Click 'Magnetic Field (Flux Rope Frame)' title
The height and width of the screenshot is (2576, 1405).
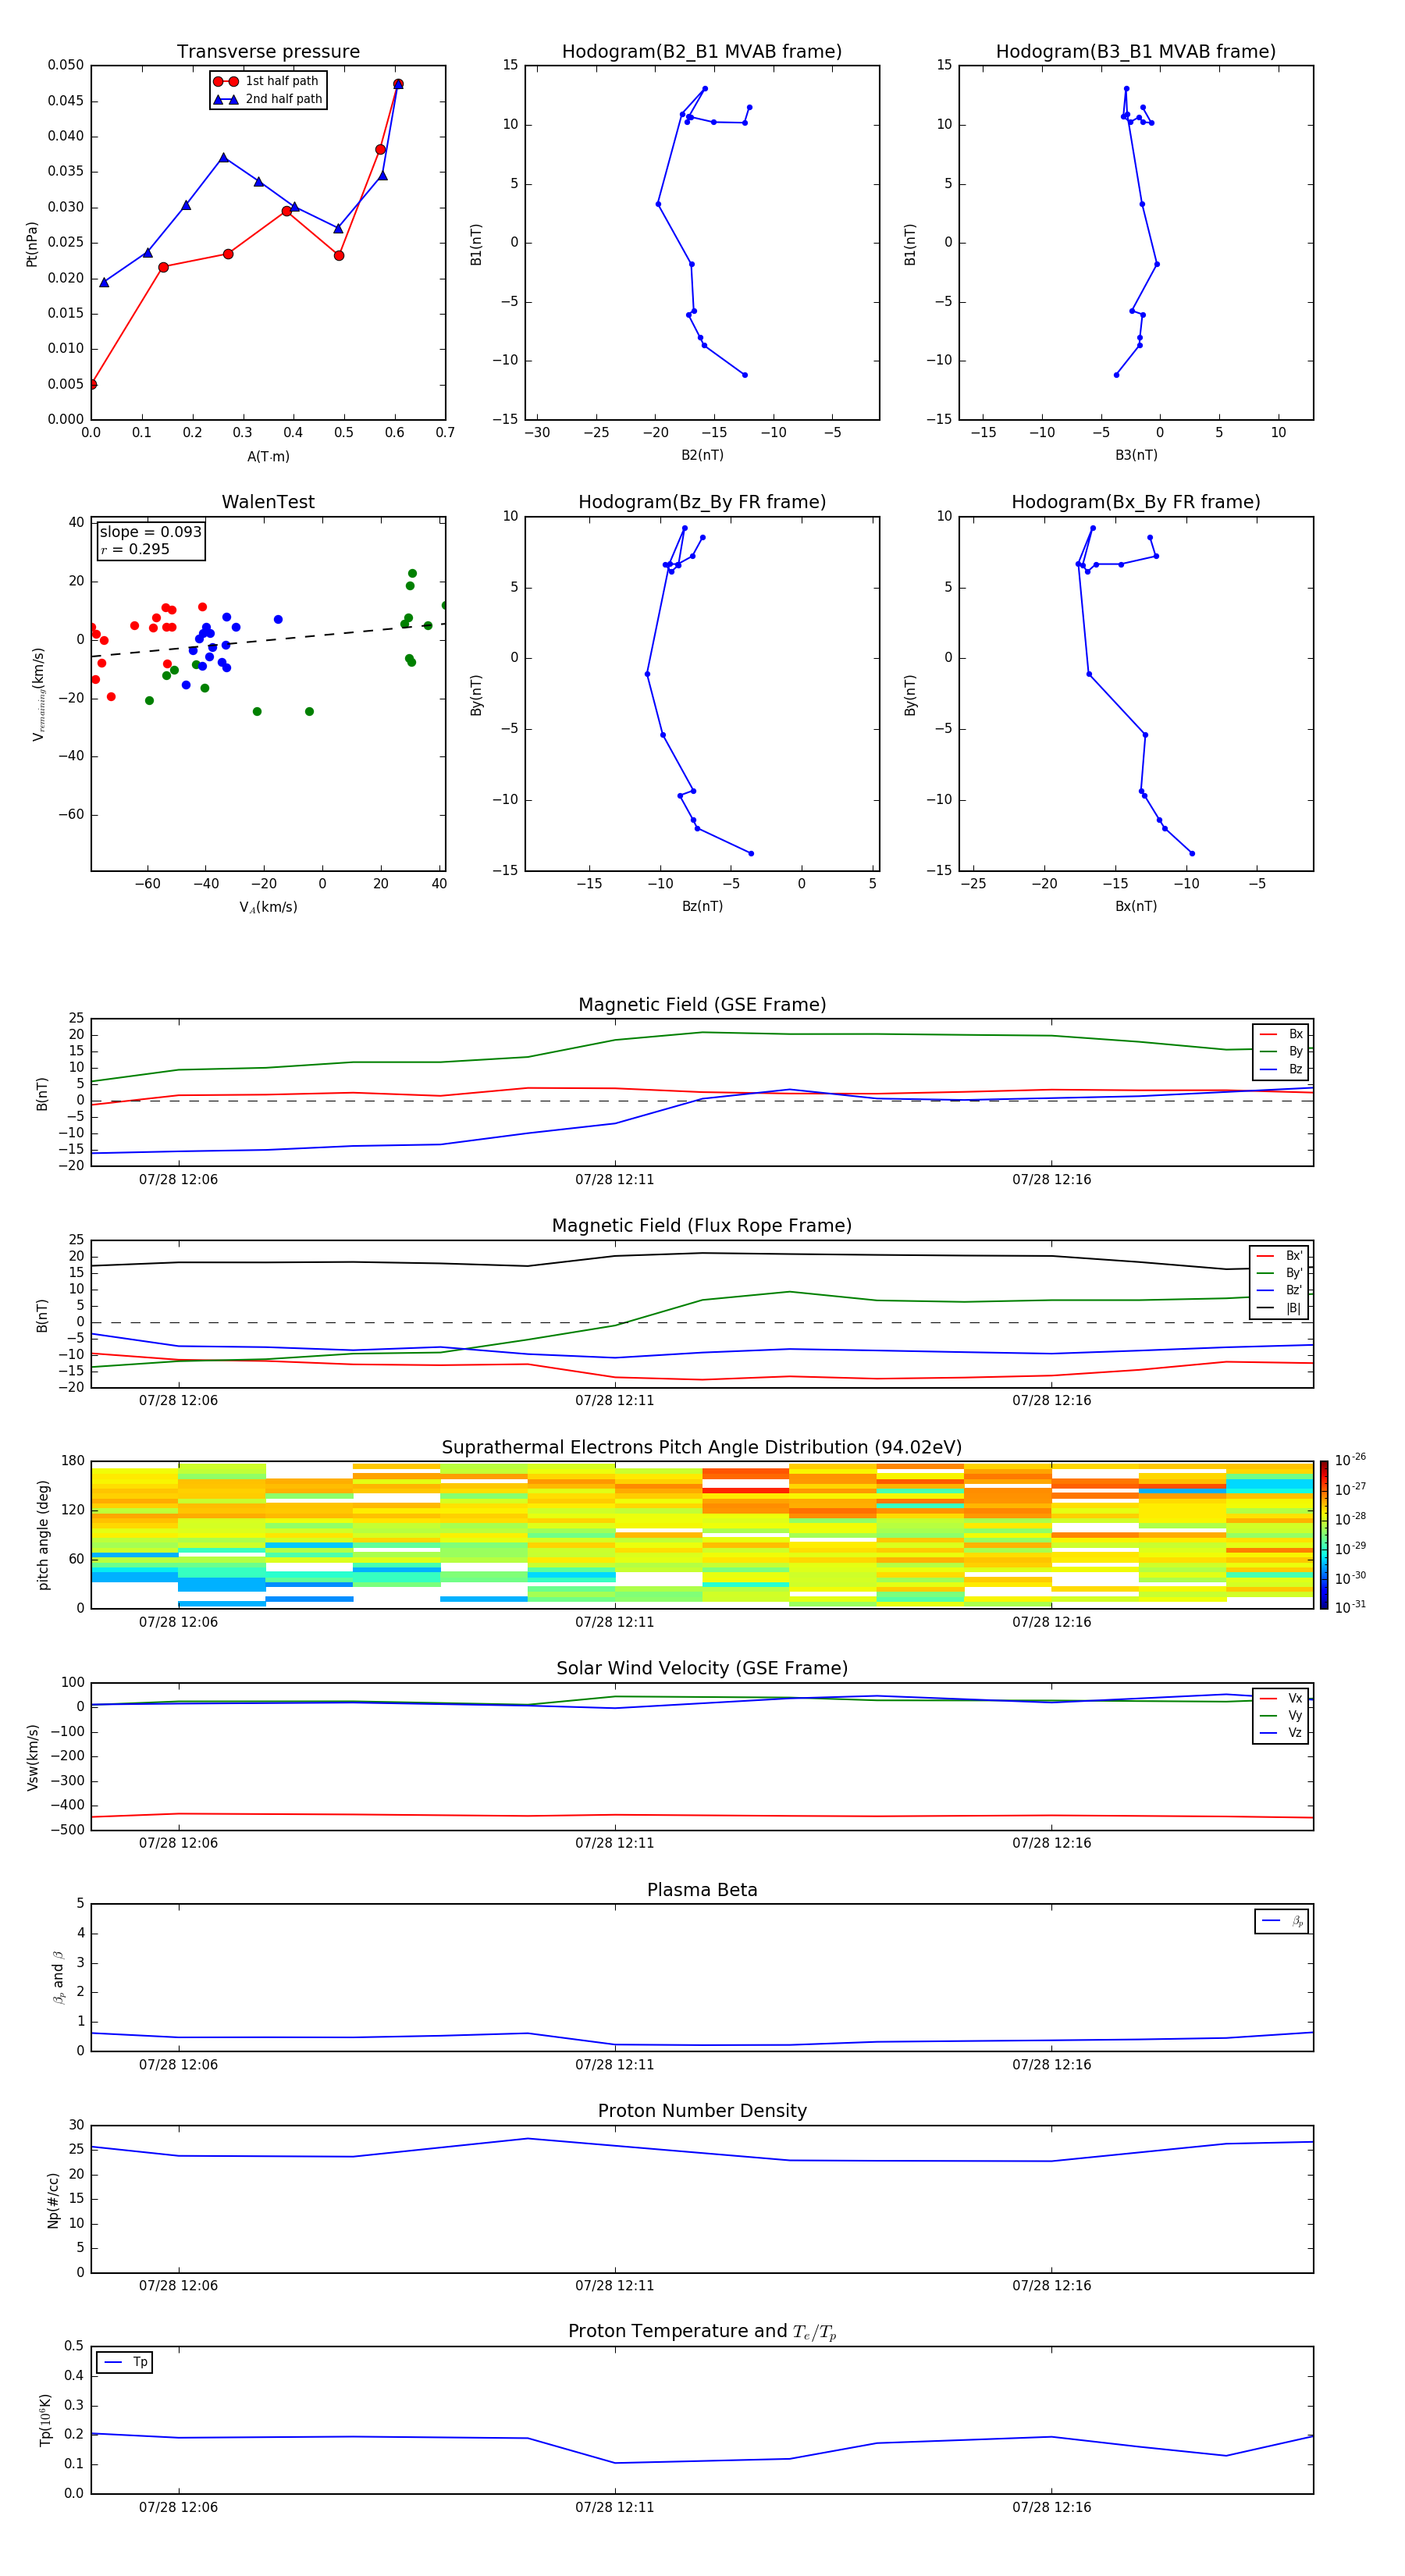coord(702,1226)
